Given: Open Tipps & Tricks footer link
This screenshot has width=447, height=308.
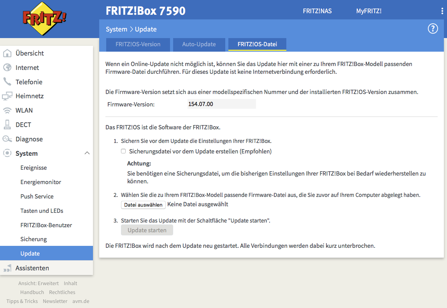Looking at the screenshot, I should [22, 301].
